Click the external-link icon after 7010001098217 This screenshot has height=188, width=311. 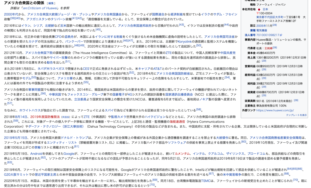point(281,35)
